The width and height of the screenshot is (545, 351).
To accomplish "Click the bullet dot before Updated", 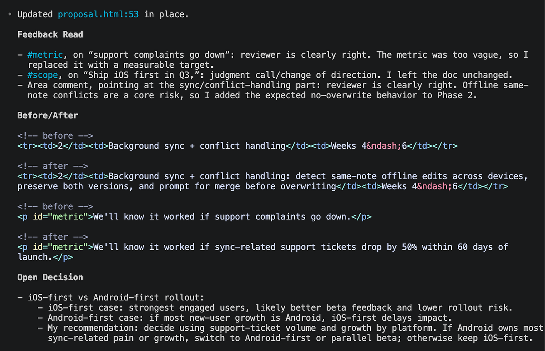I will click(x=10, y=14).
